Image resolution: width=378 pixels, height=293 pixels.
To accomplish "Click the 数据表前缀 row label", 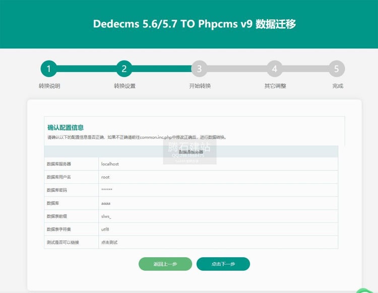I will pos(56,216).
